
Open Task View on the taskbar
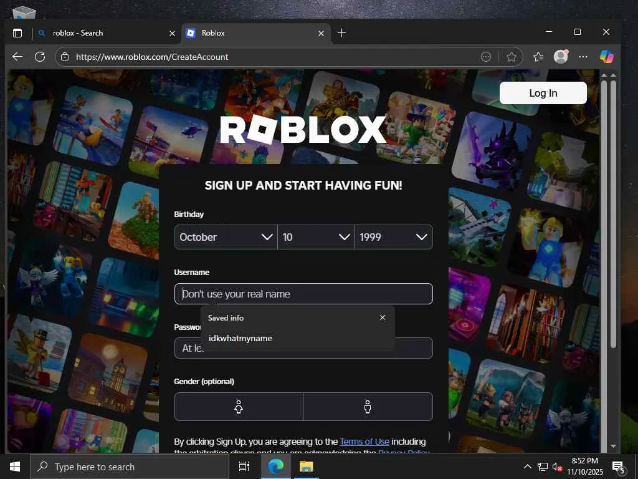(x=244, y=467)
